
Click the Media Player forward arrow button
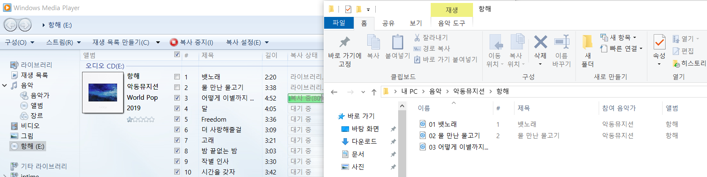[x=25, y=25]
